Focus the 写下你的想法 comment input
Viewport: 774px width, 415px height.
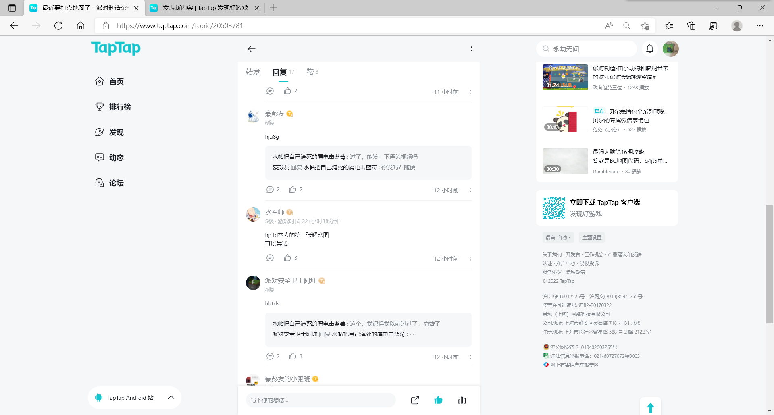[321, 400]
